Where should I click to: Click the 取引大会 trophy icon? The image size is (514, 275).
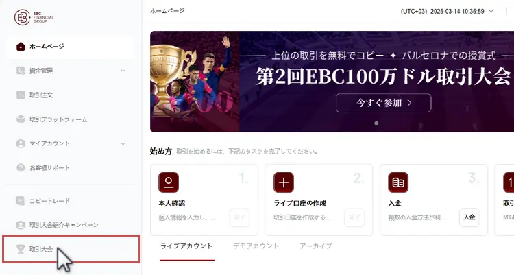[x=21, y=249]
